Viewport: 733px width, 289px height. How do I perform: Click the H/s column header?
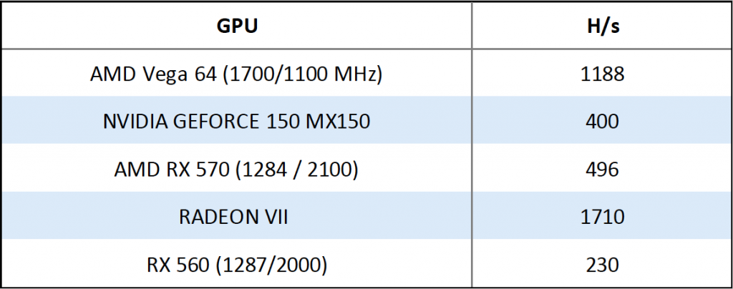tap(601, 26)
